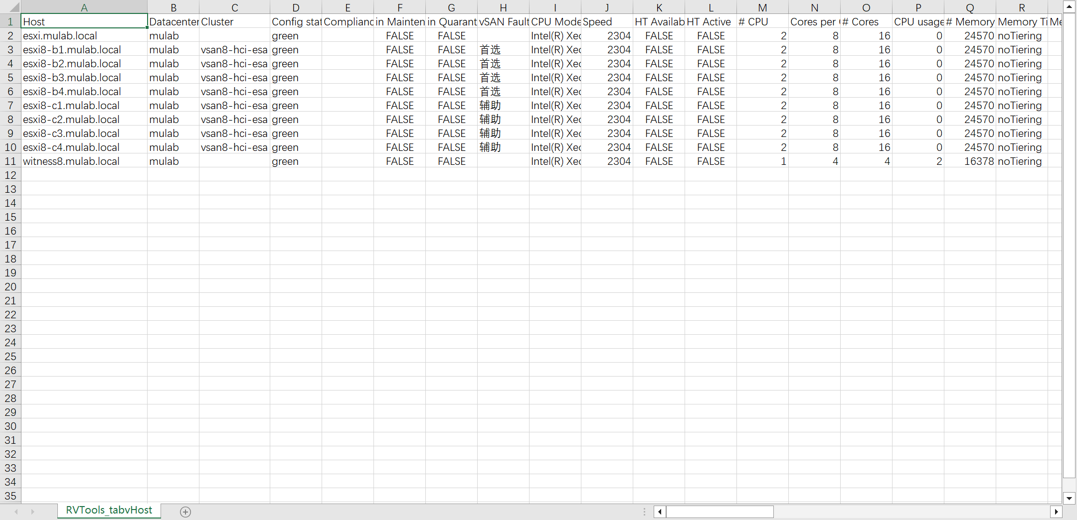
Task: Select column H header
Action: (503, 7)
